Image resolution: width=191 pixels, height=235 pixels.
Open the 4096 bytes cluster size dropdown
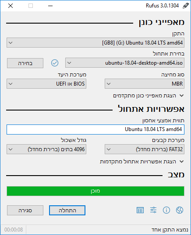point(46,149)
